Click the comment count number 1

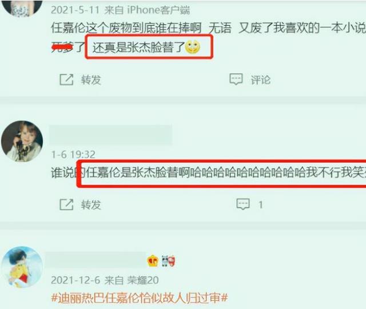[x=261, y=205]
